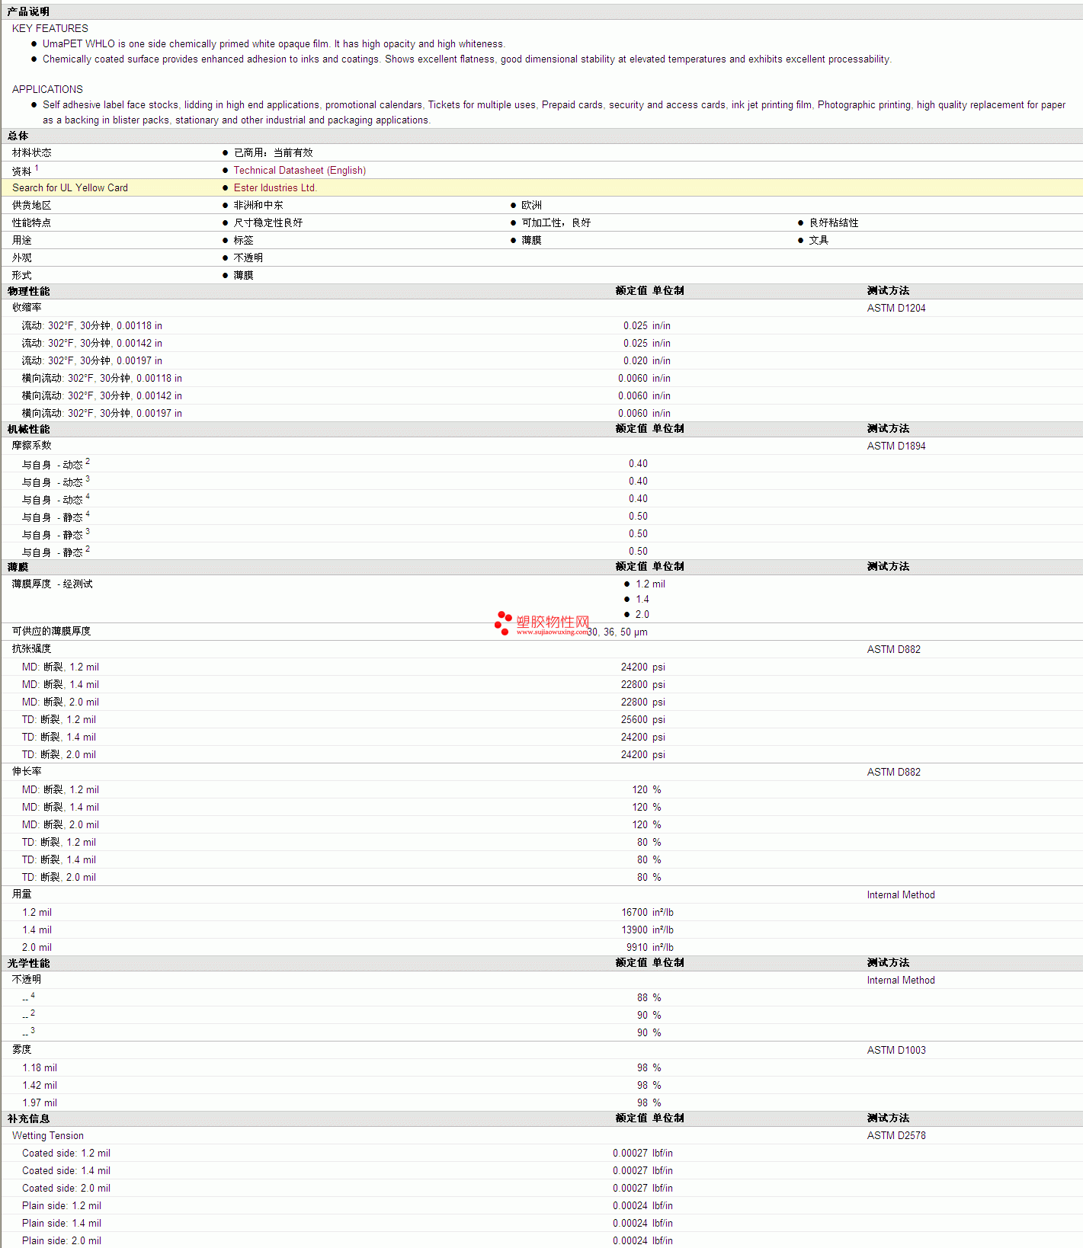Click the 'MD: 断裂, 1.2 mil' tensile strength row
The image size is (1083, 1248).
click(541, 667)
